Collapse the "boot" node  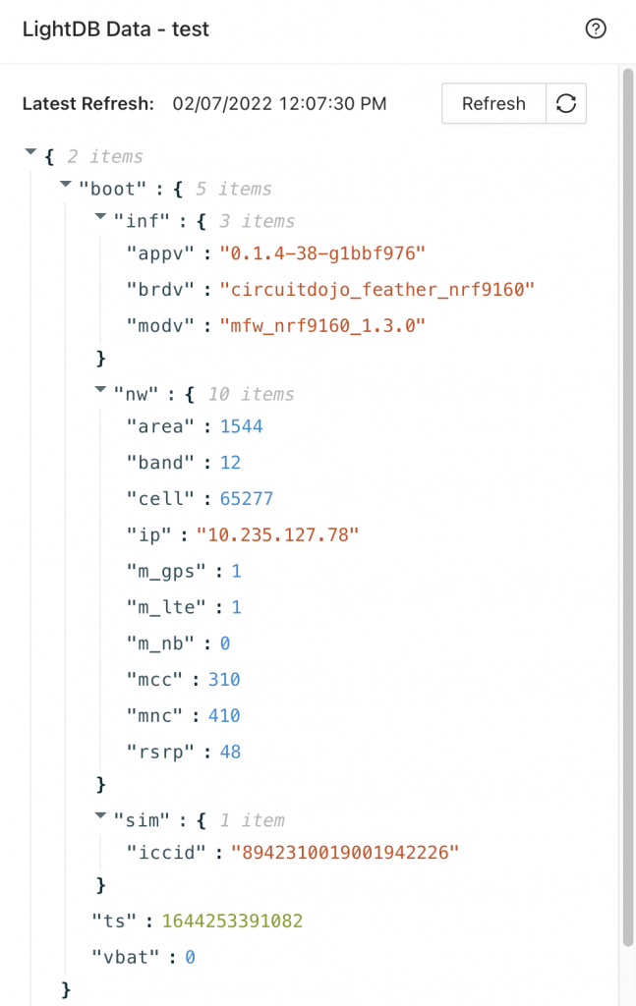[x=65, y=184]
